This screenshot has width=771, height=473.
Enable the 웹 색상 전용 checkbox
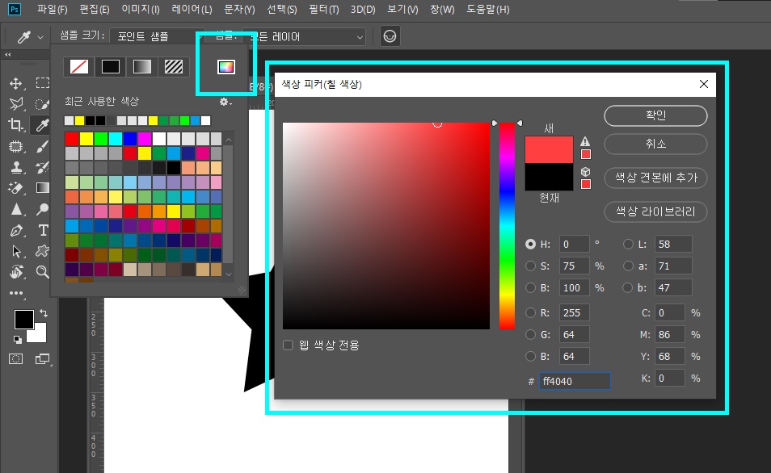tap(289, 345)
